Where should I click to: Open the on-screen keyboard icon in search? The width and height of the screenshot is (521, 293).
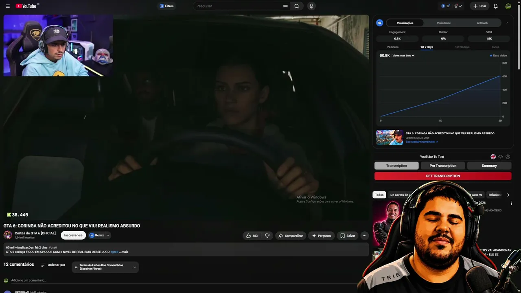(x=285, y=6)
